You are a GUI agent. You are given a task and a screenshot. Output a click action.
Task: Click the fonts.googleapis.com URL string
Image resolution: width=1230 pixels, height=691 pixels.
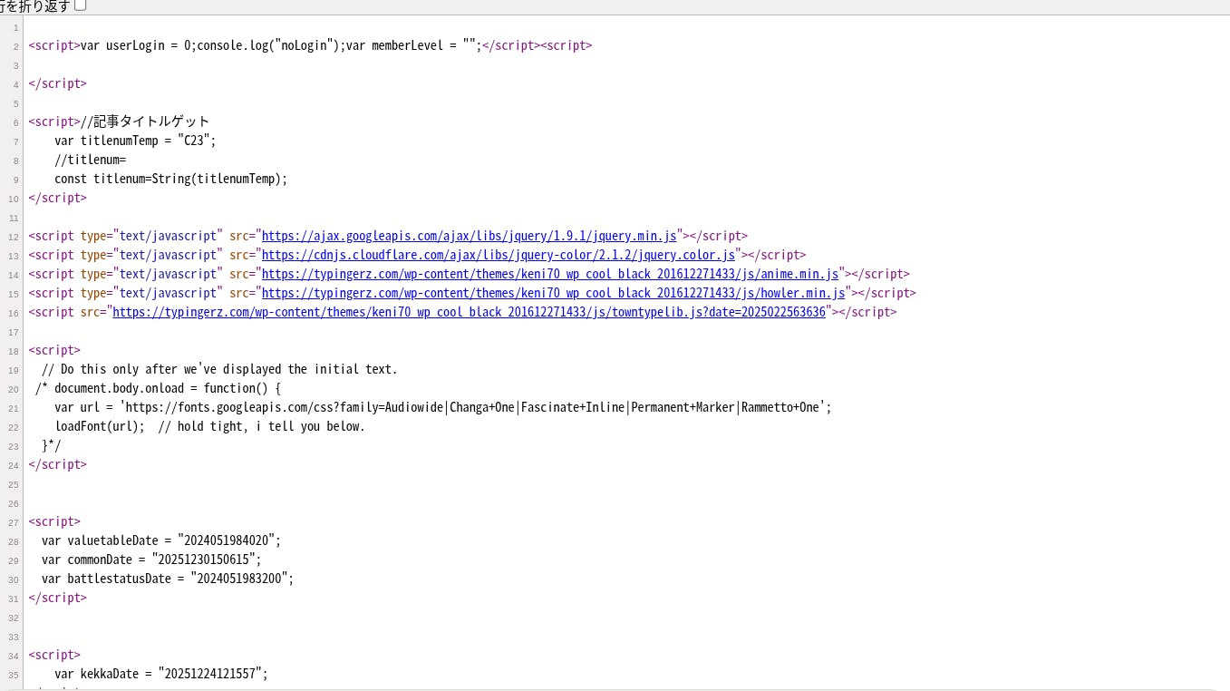click(x=475, y=407)
